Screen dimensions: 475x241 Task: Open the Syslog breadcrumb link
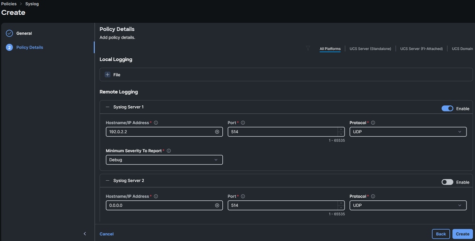pos(32,4)
